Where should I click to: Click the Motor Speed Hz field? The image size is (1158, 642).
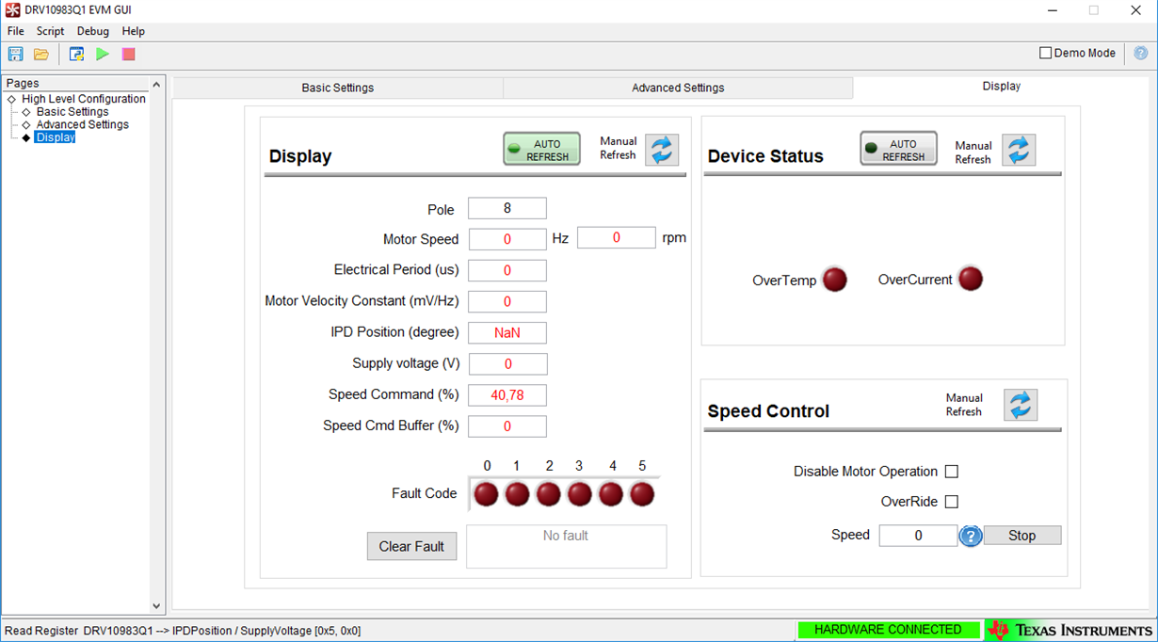click(x=507, y=239)
